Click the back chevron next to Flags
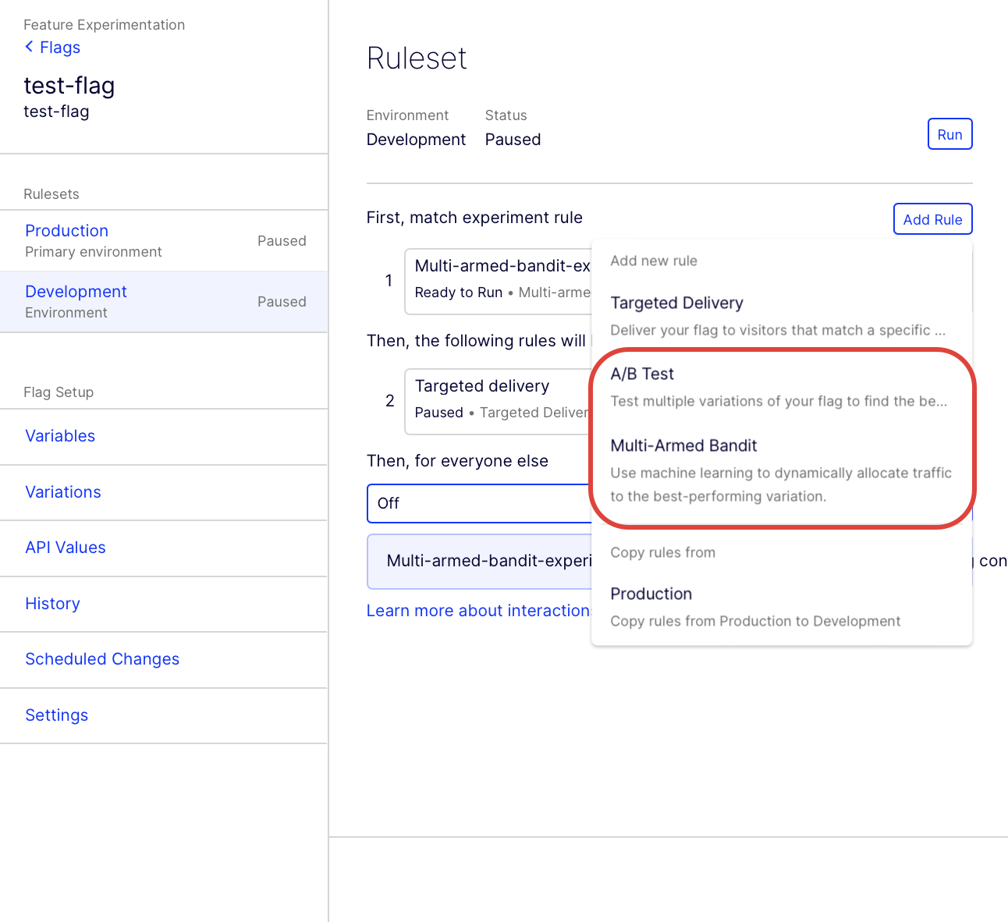This screenshot has height=922, width=1008. [x=30, y=48]
